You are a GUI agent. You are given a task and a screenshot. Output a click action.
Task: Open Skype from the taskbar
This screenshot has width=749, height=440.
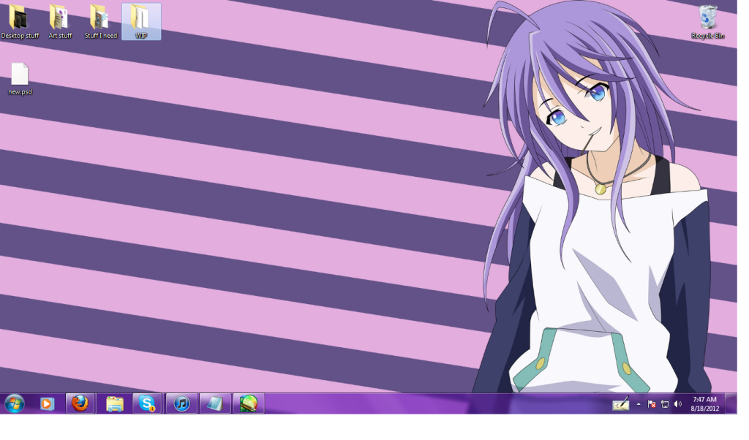(x=148, y=403)
